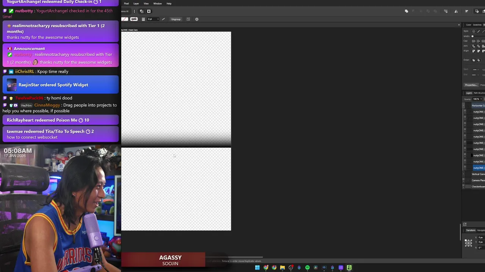
Task: Open the stroke width dropdown arrow
Action: (158, 19)
